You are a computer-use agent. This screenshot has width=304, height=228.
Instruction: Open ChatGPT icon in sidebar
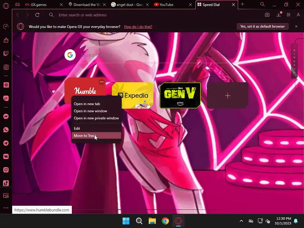(x=6, y=85)
